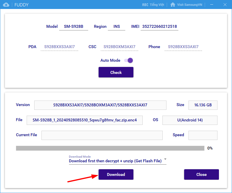Click the Region field INS

pos(117,26)
